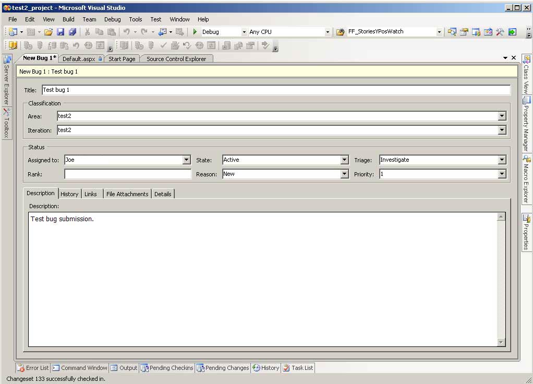Screen dimensions: 533x384
Task: Click the Redo arrow icon
Action: (x=144, y=32)
